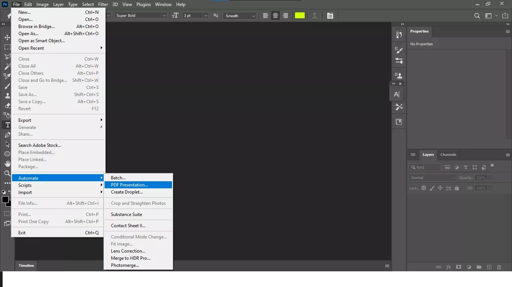This screenshot has width=512, height=287.
Task: Open the Brush Settings panel icon
Action: pyautogui.click(x=399, y=50)
